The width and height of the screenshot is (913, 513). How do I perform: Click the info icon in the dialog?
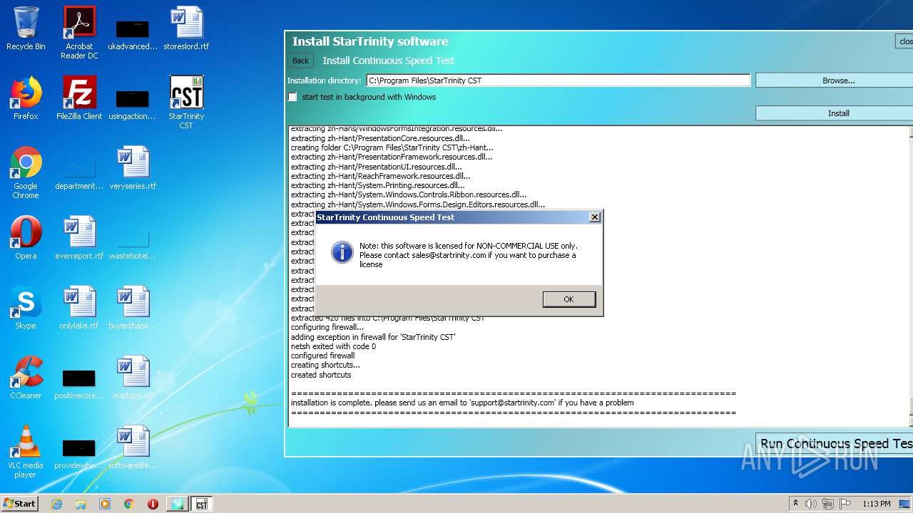pos(342,252)
